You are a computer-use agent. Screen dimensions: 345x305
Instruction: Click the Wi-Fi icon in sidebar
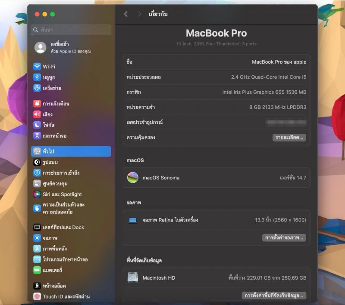37,67
